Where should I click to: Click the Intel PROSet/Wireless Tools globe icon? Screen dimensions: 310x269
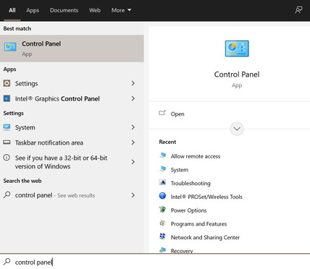(x=162, y=196)
